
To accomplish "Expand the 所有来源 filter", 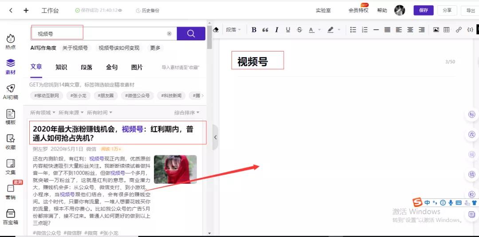I will click(x=71, y=113).
